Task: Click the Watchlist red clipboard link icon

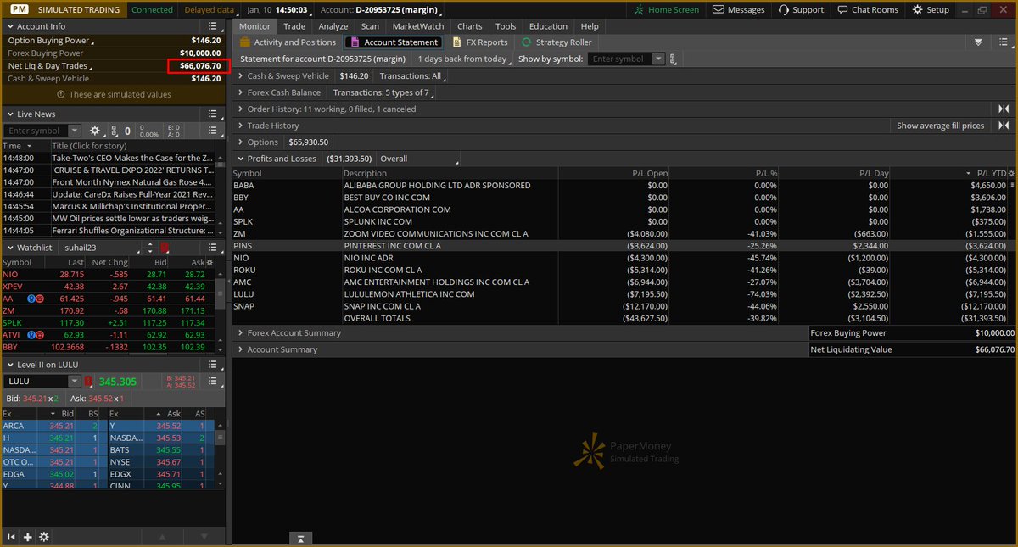Action: click(x=165, y=248)
